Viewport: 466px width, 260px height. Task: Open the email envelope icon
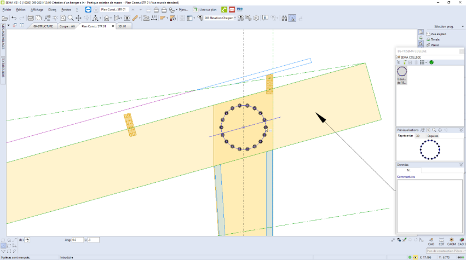232,10
